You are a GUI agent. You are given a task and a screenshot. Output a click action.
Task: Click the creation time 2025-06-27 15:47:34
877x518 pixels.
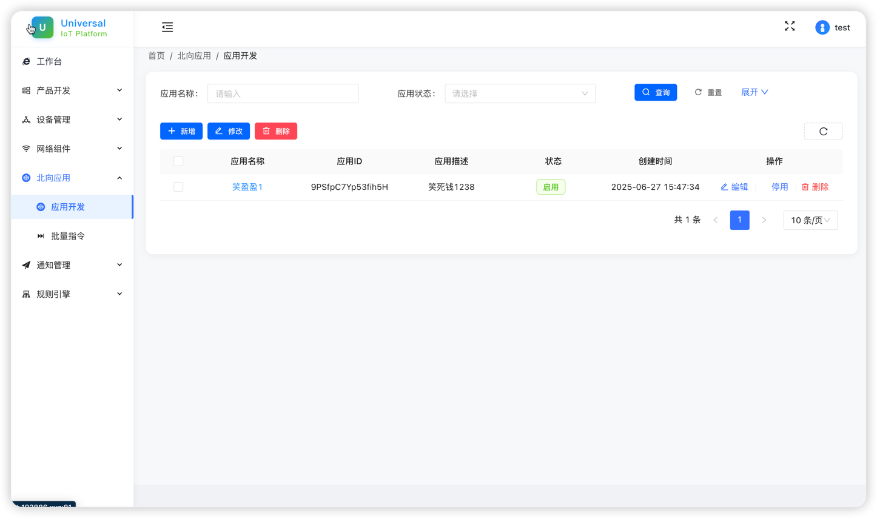pos(655,187)
